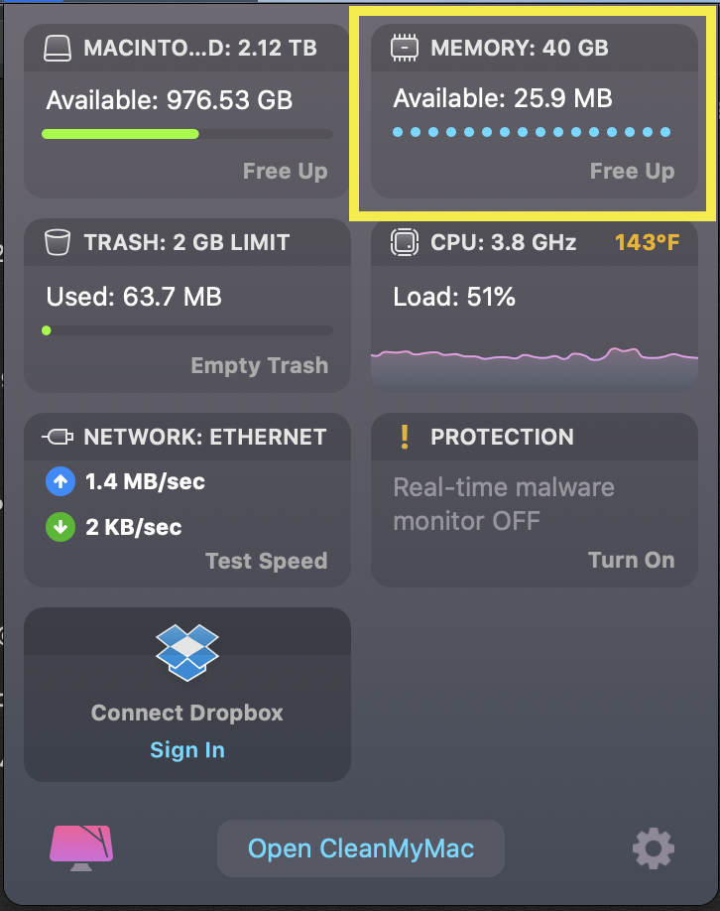720x911 pixels.
Task: Click the green download speed arrow
Action: click(60, 527)
